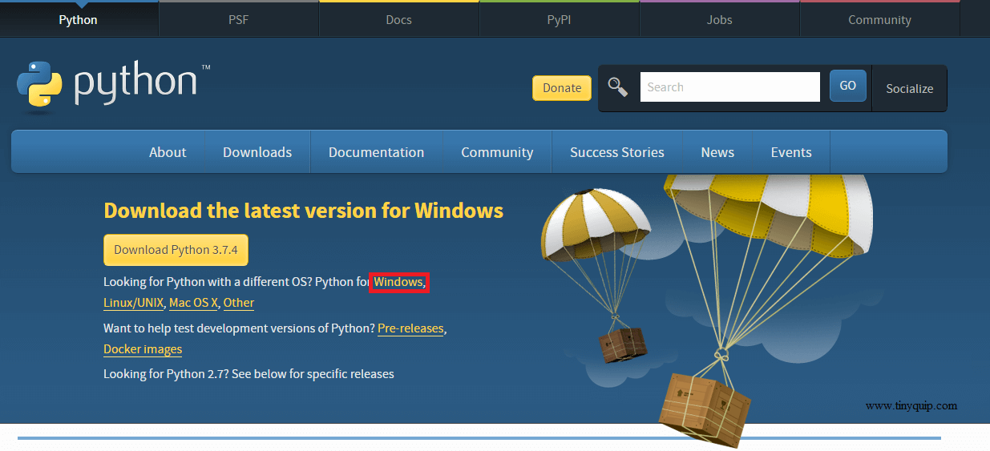The width and height of the screenshot is (990, 451).
Task: Open the News navigation menu
Action: point(717,152)
